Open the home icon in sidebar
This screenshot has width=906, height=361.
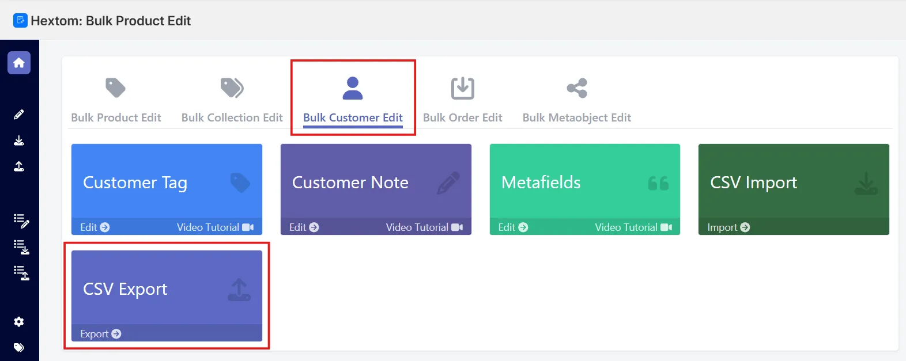19,63
